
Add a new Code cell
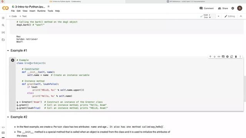coord(13,16)
